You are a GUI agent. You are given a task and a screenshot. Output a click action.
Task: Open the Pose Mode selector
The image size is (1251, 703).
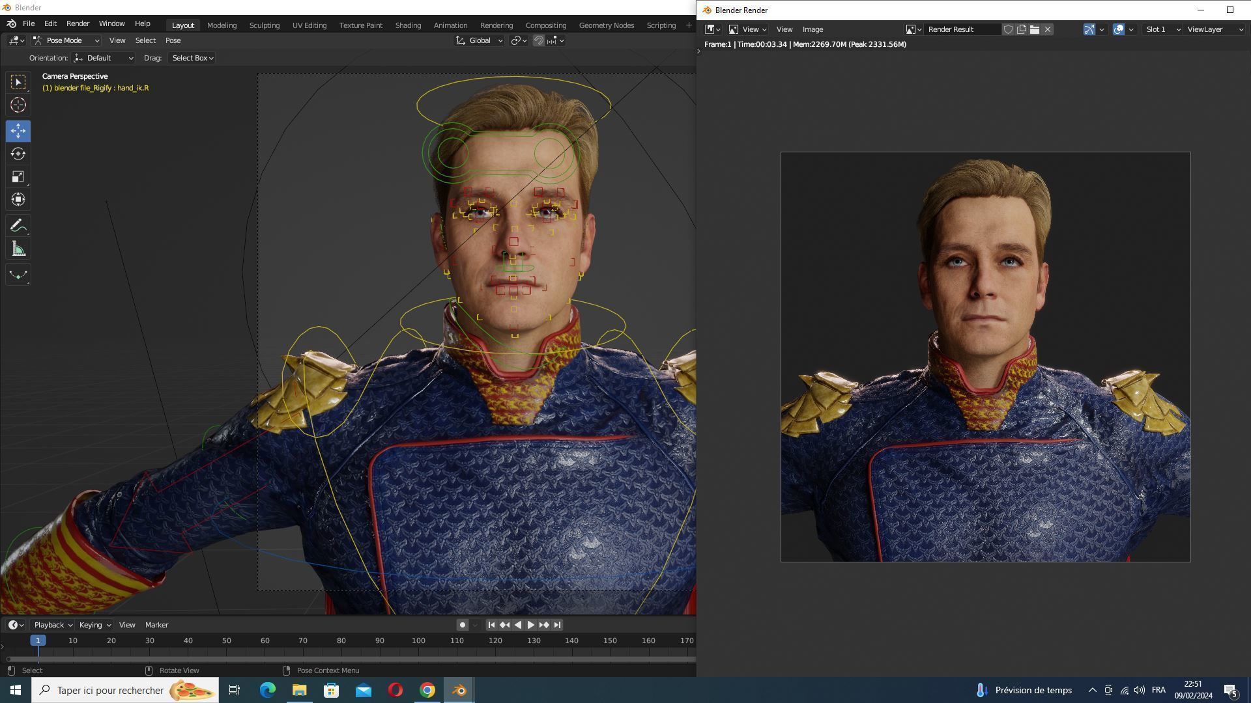(66, 40)
